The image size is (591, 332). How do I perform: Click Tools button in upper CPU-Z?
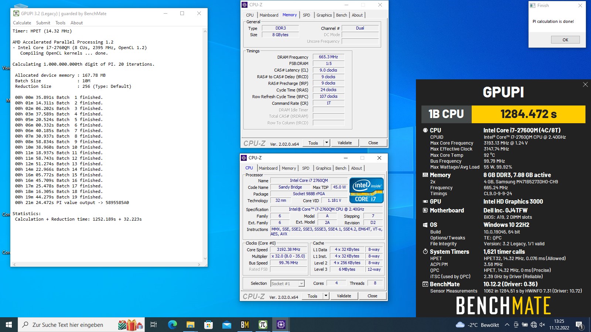click(x=313, y=143)
